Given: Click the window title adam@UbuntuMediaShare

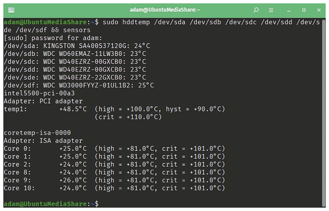Looking at the screenshot, I should click(164, 10).
